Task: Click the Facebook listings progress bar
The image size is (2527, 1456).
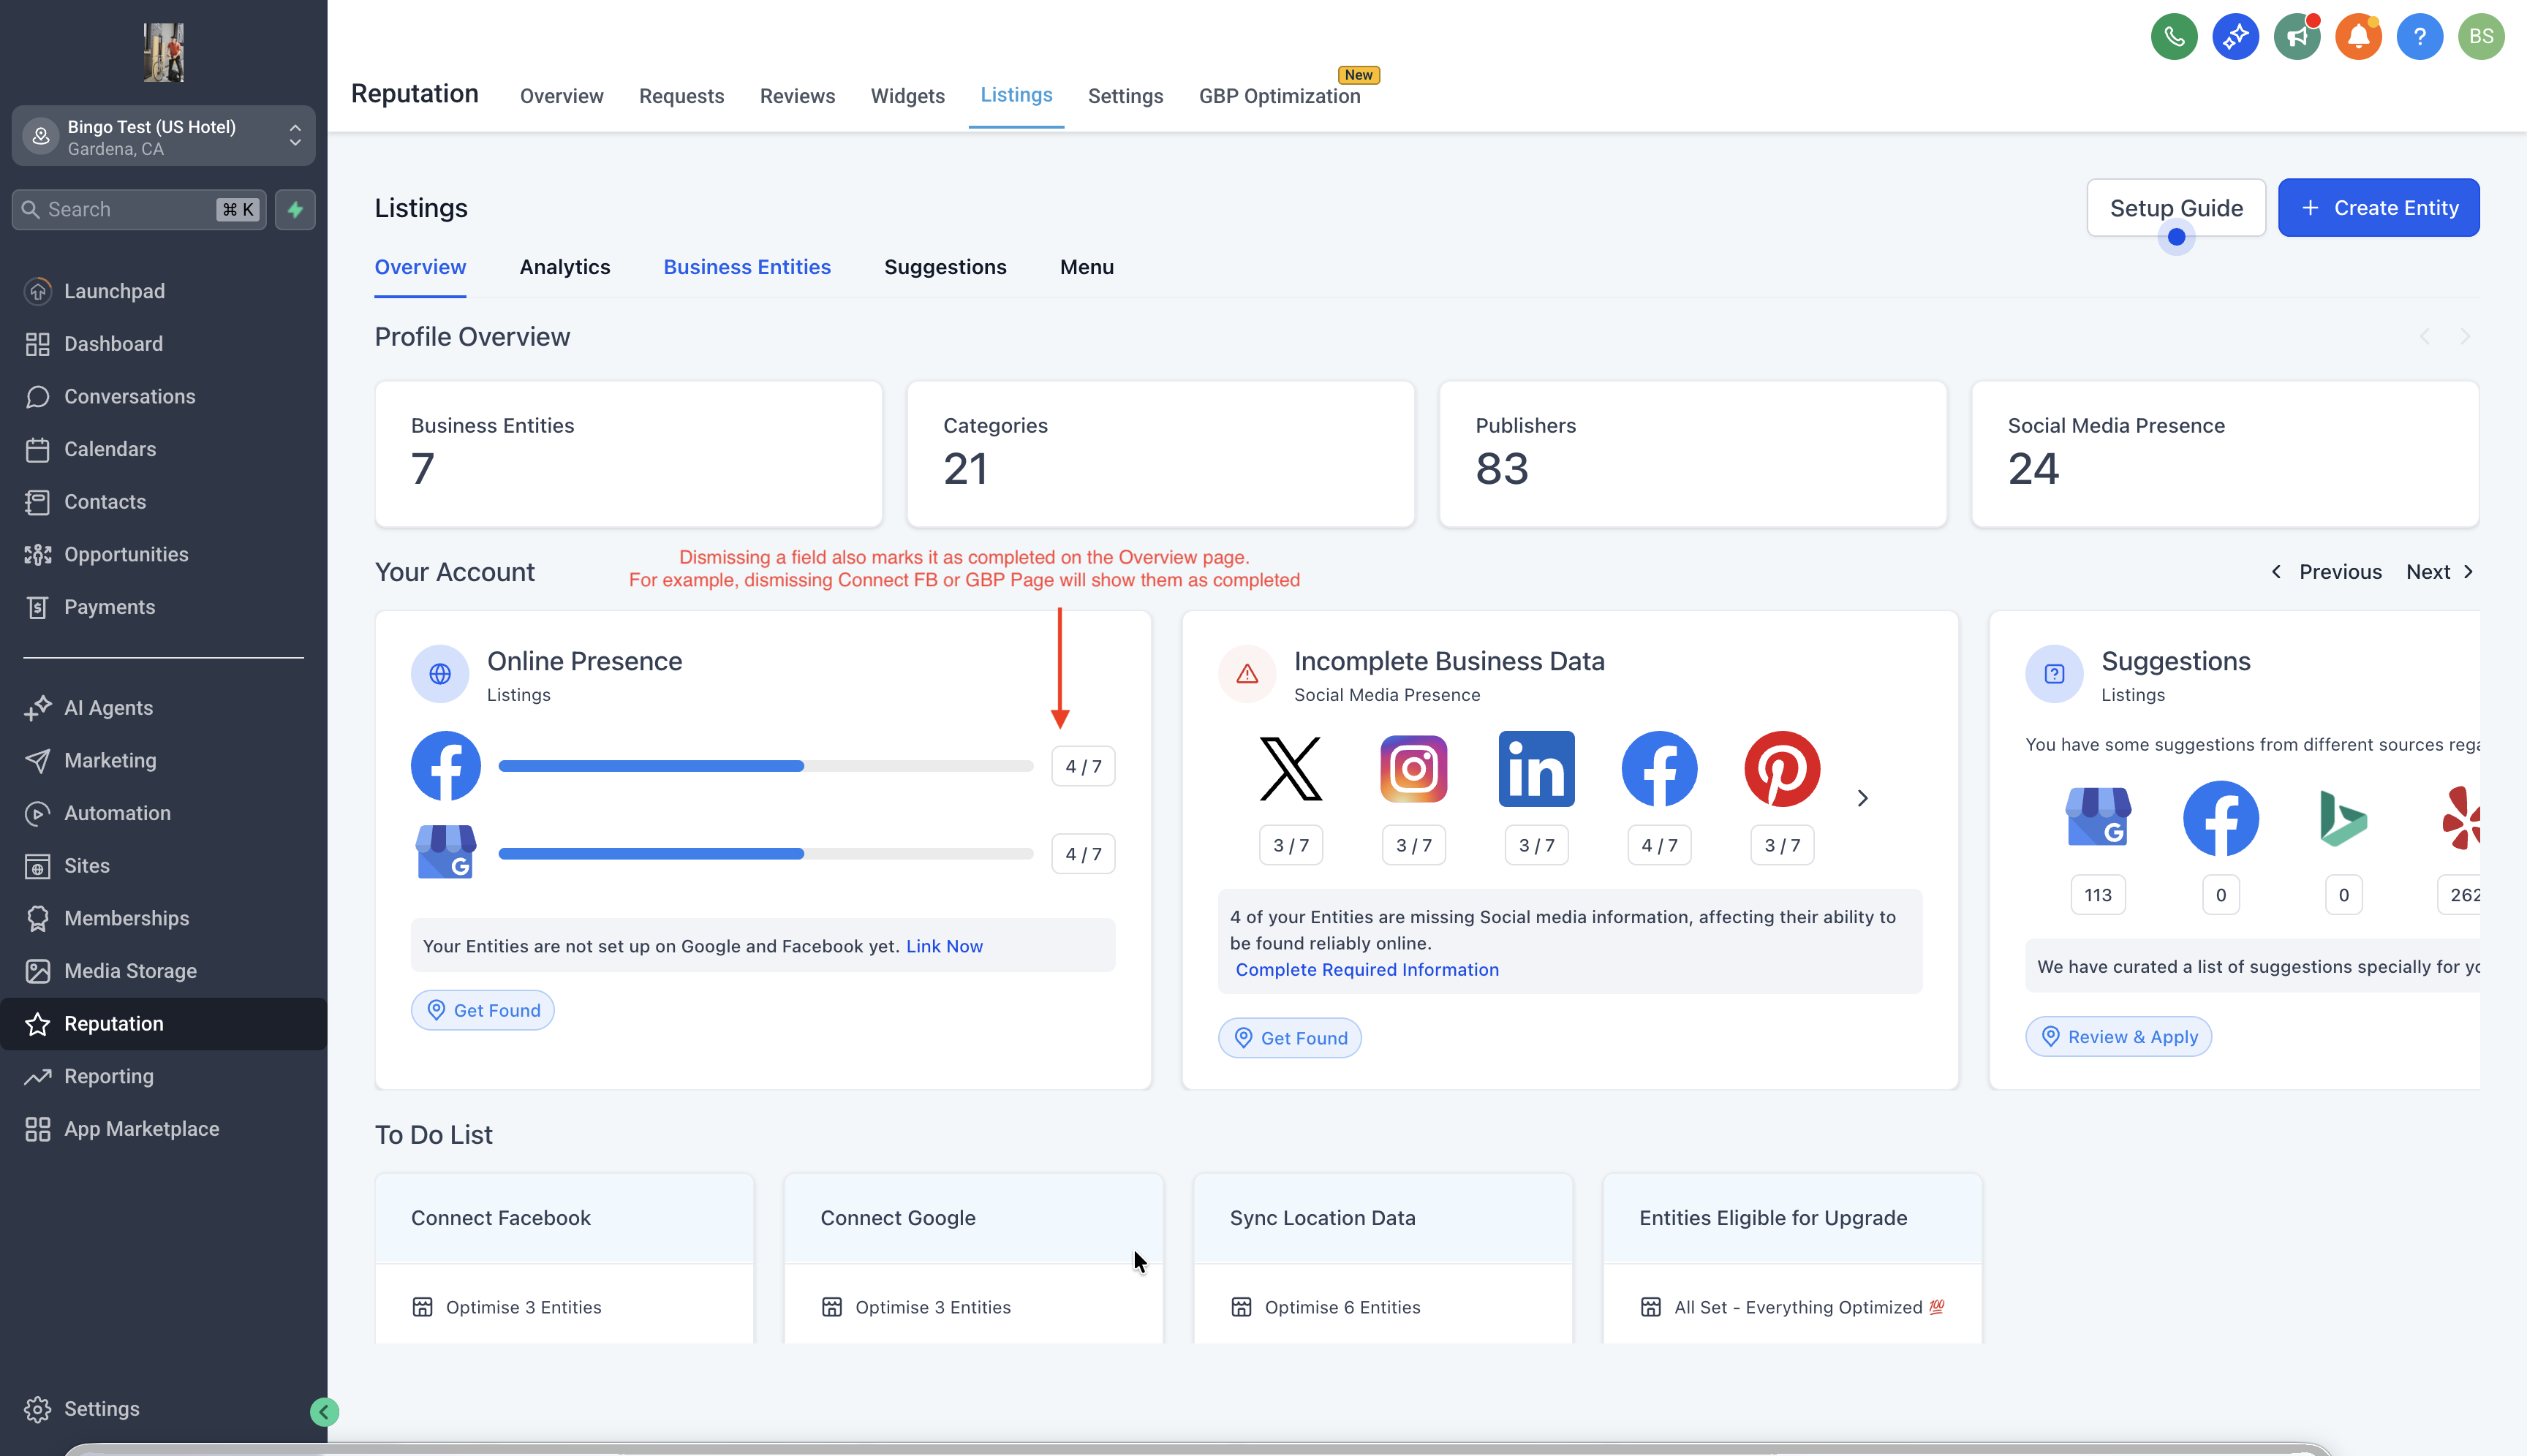Action: point(766,766)
